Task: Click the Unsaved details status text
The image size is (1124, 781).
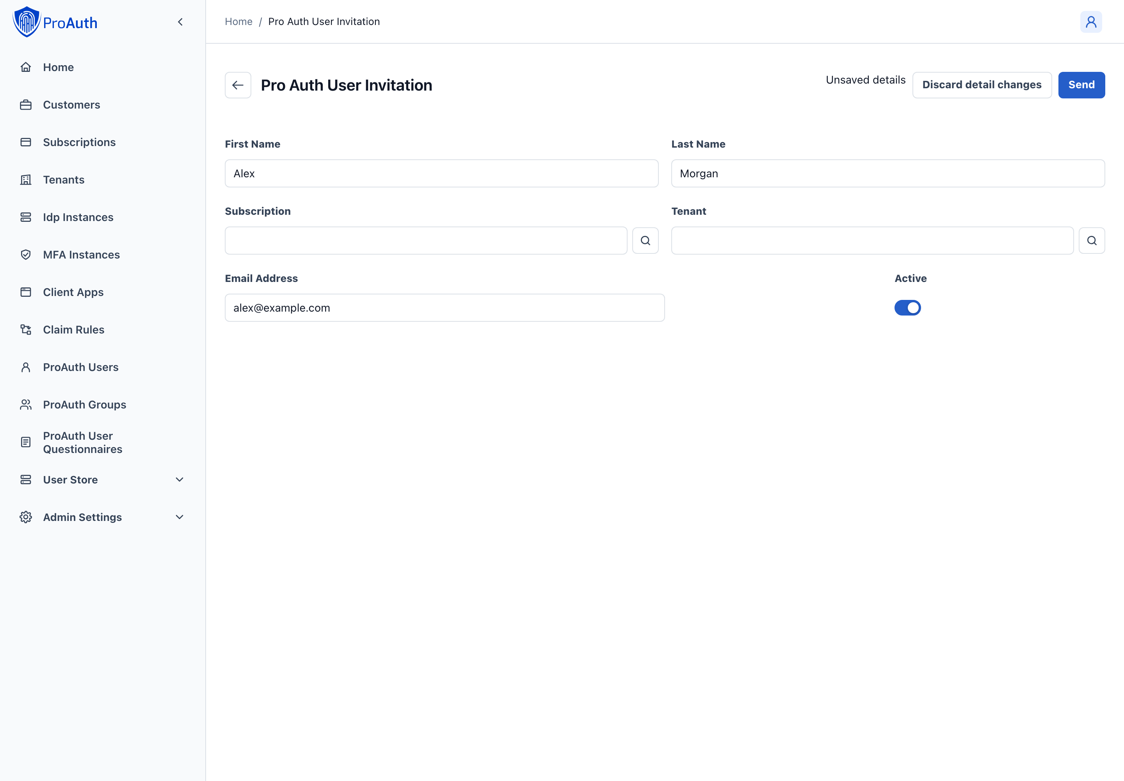Action: pos(865,80)
